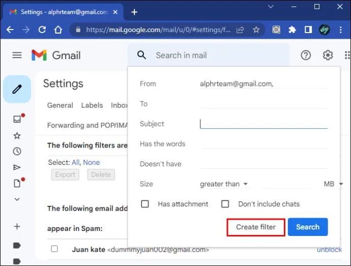Click the size value input field
351x266 pixels.
287,184
